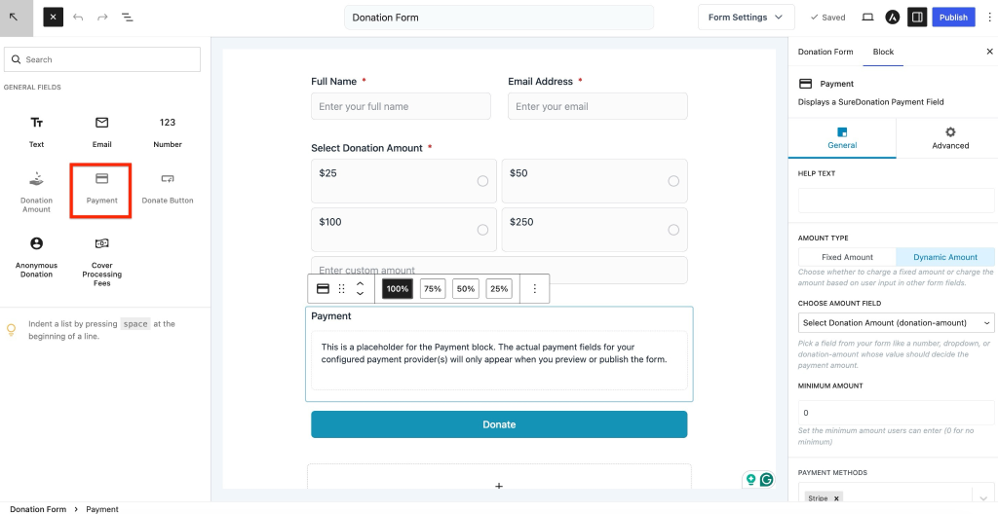Publish the form
Viewport: 998px width, 514px height.
tap(953, 18)
